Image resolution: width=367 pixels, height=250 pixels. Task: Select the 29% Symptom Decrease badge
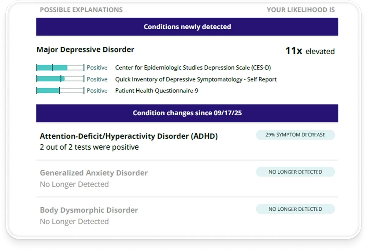295,135
